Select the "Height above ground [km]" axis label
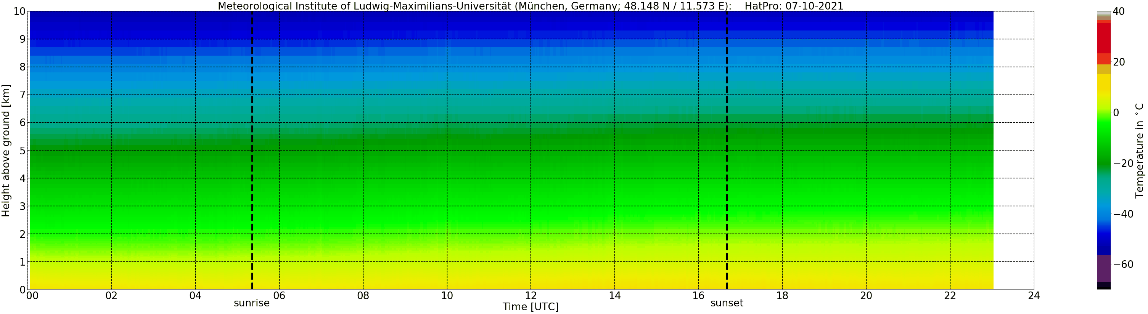Screen dimensions: 1148x314 [x=6, y=150]
